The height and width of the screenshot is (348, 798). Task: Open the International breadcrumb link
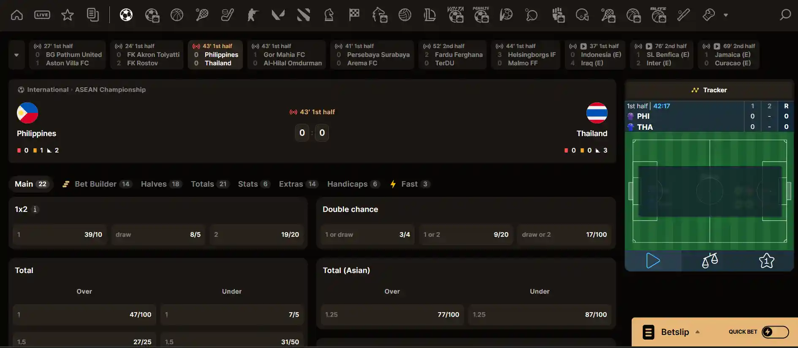tap(48, 90)
